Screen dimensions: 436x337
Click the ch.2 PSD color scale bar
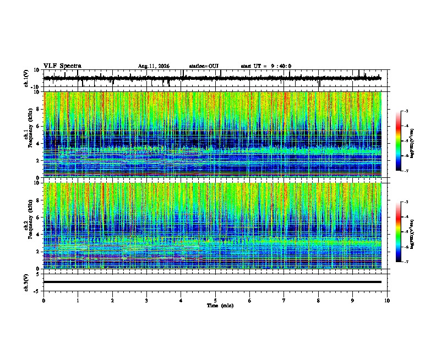tap(398, 232)
